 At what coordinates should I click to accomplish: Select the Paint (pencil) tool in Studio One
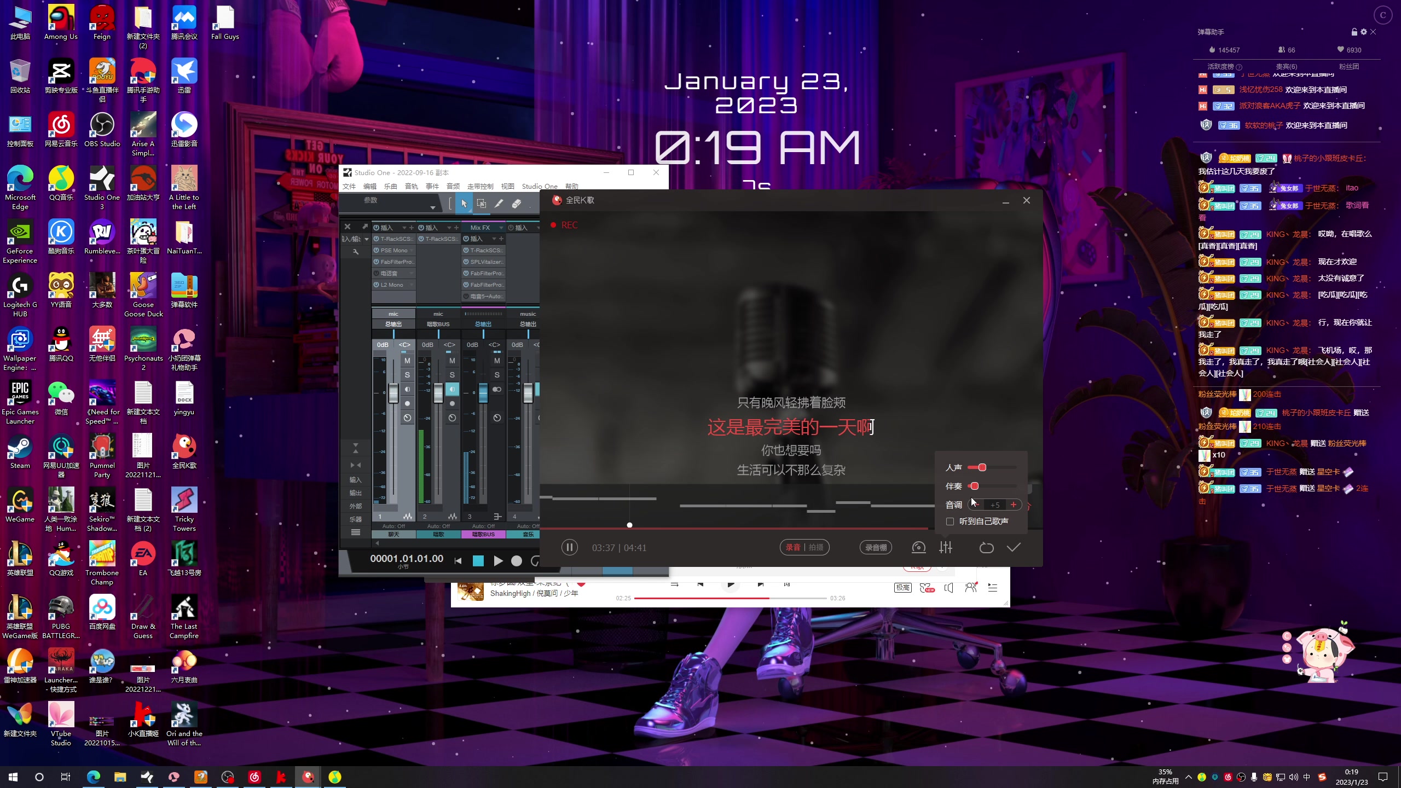(499, 204)
